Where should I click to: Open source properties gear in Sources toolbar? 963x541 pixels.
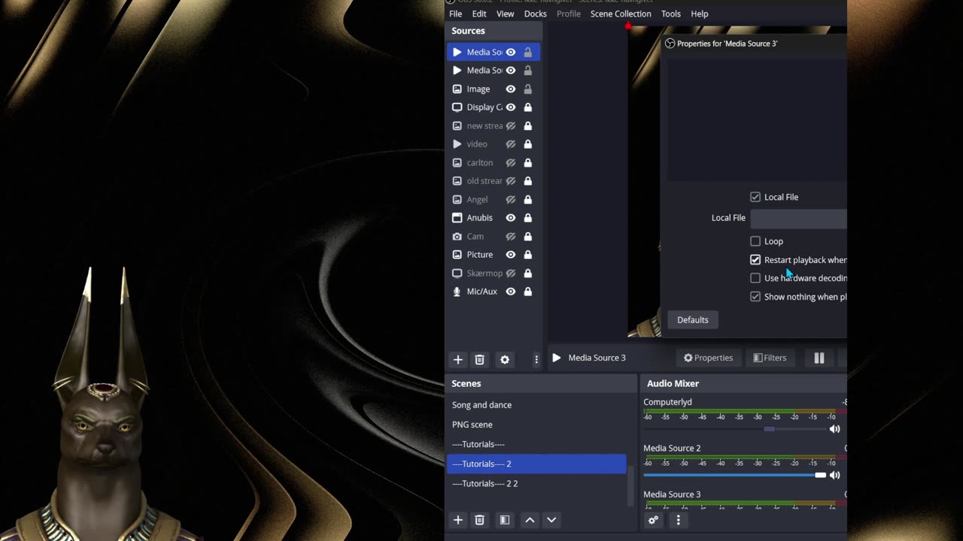tap(505, 359)
